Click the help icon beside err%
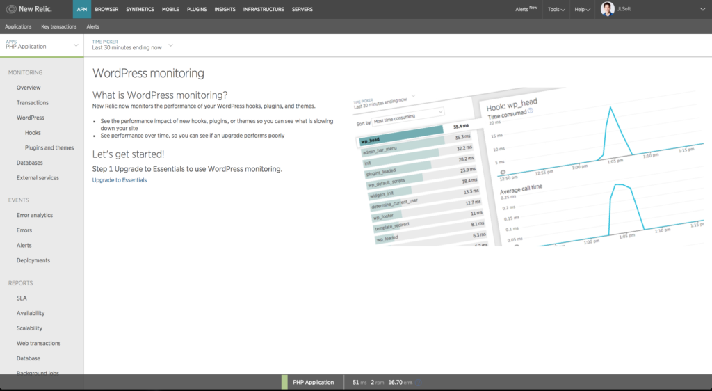 (x=419, y=383)
